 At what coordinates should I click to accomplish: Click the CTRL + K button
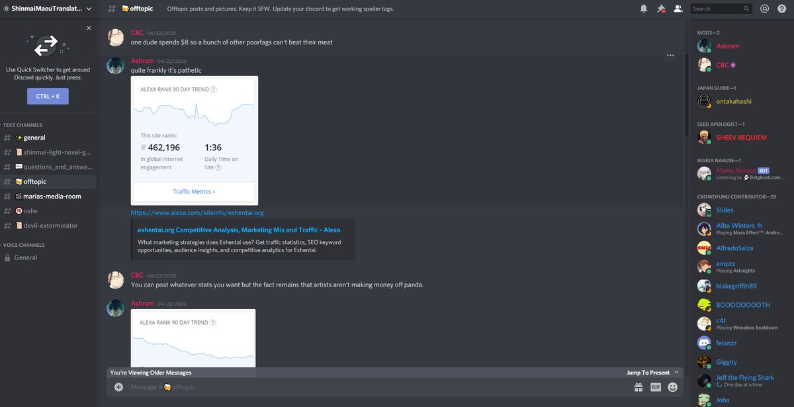click(x=48, y=96)
